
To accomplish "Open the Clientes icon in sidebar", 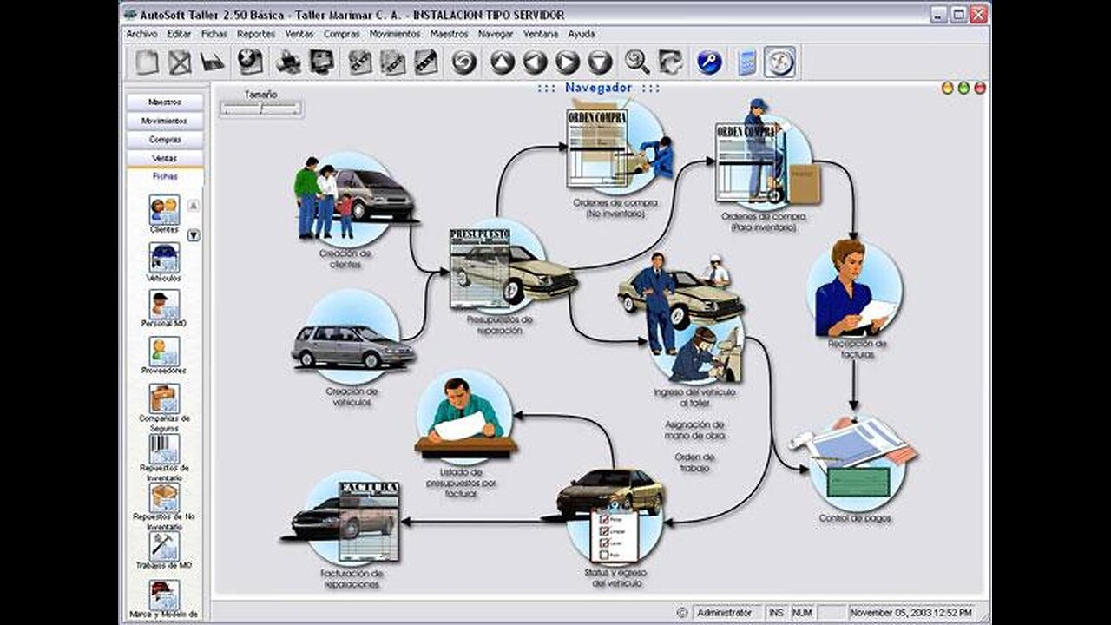I will pyautogui.click(x=164, y=209).
